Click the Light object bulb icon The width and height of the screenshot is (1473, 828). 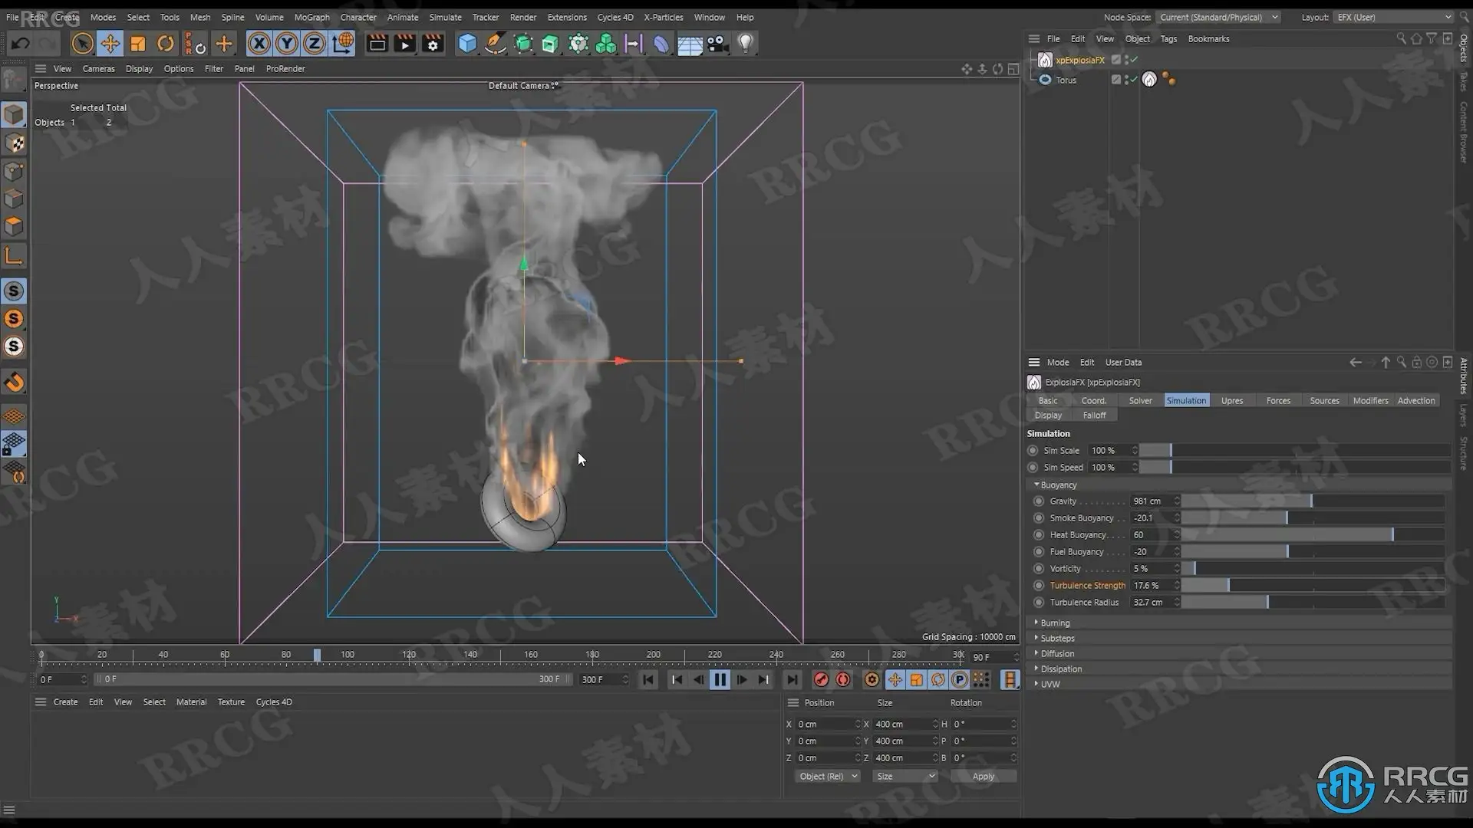pyautogui.click(x=745, y=44)
